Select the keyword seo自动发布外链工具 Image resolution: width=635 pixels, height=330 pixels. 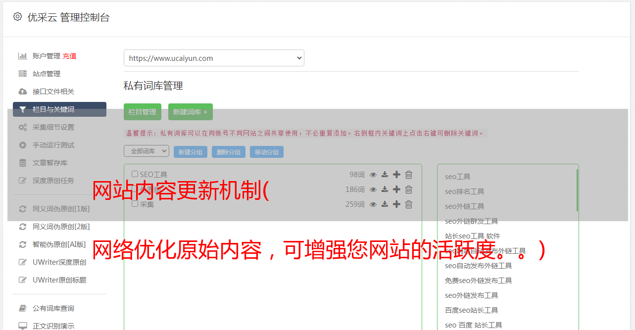point(479,266)
